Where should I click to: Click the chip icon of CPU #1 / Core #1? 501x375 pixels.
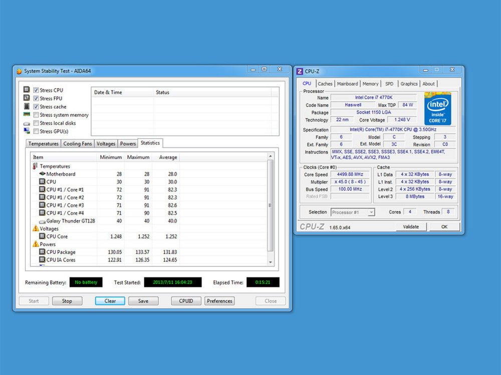pos(42,189)
